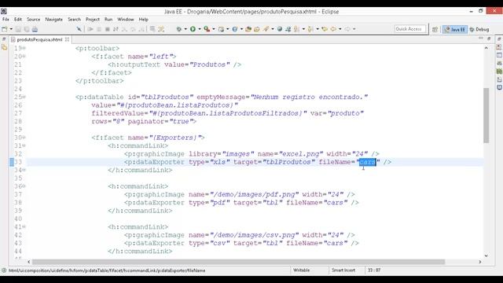Screen dimensions: 503x283
Task: Open the Search menu
Action: click(74, 19)
